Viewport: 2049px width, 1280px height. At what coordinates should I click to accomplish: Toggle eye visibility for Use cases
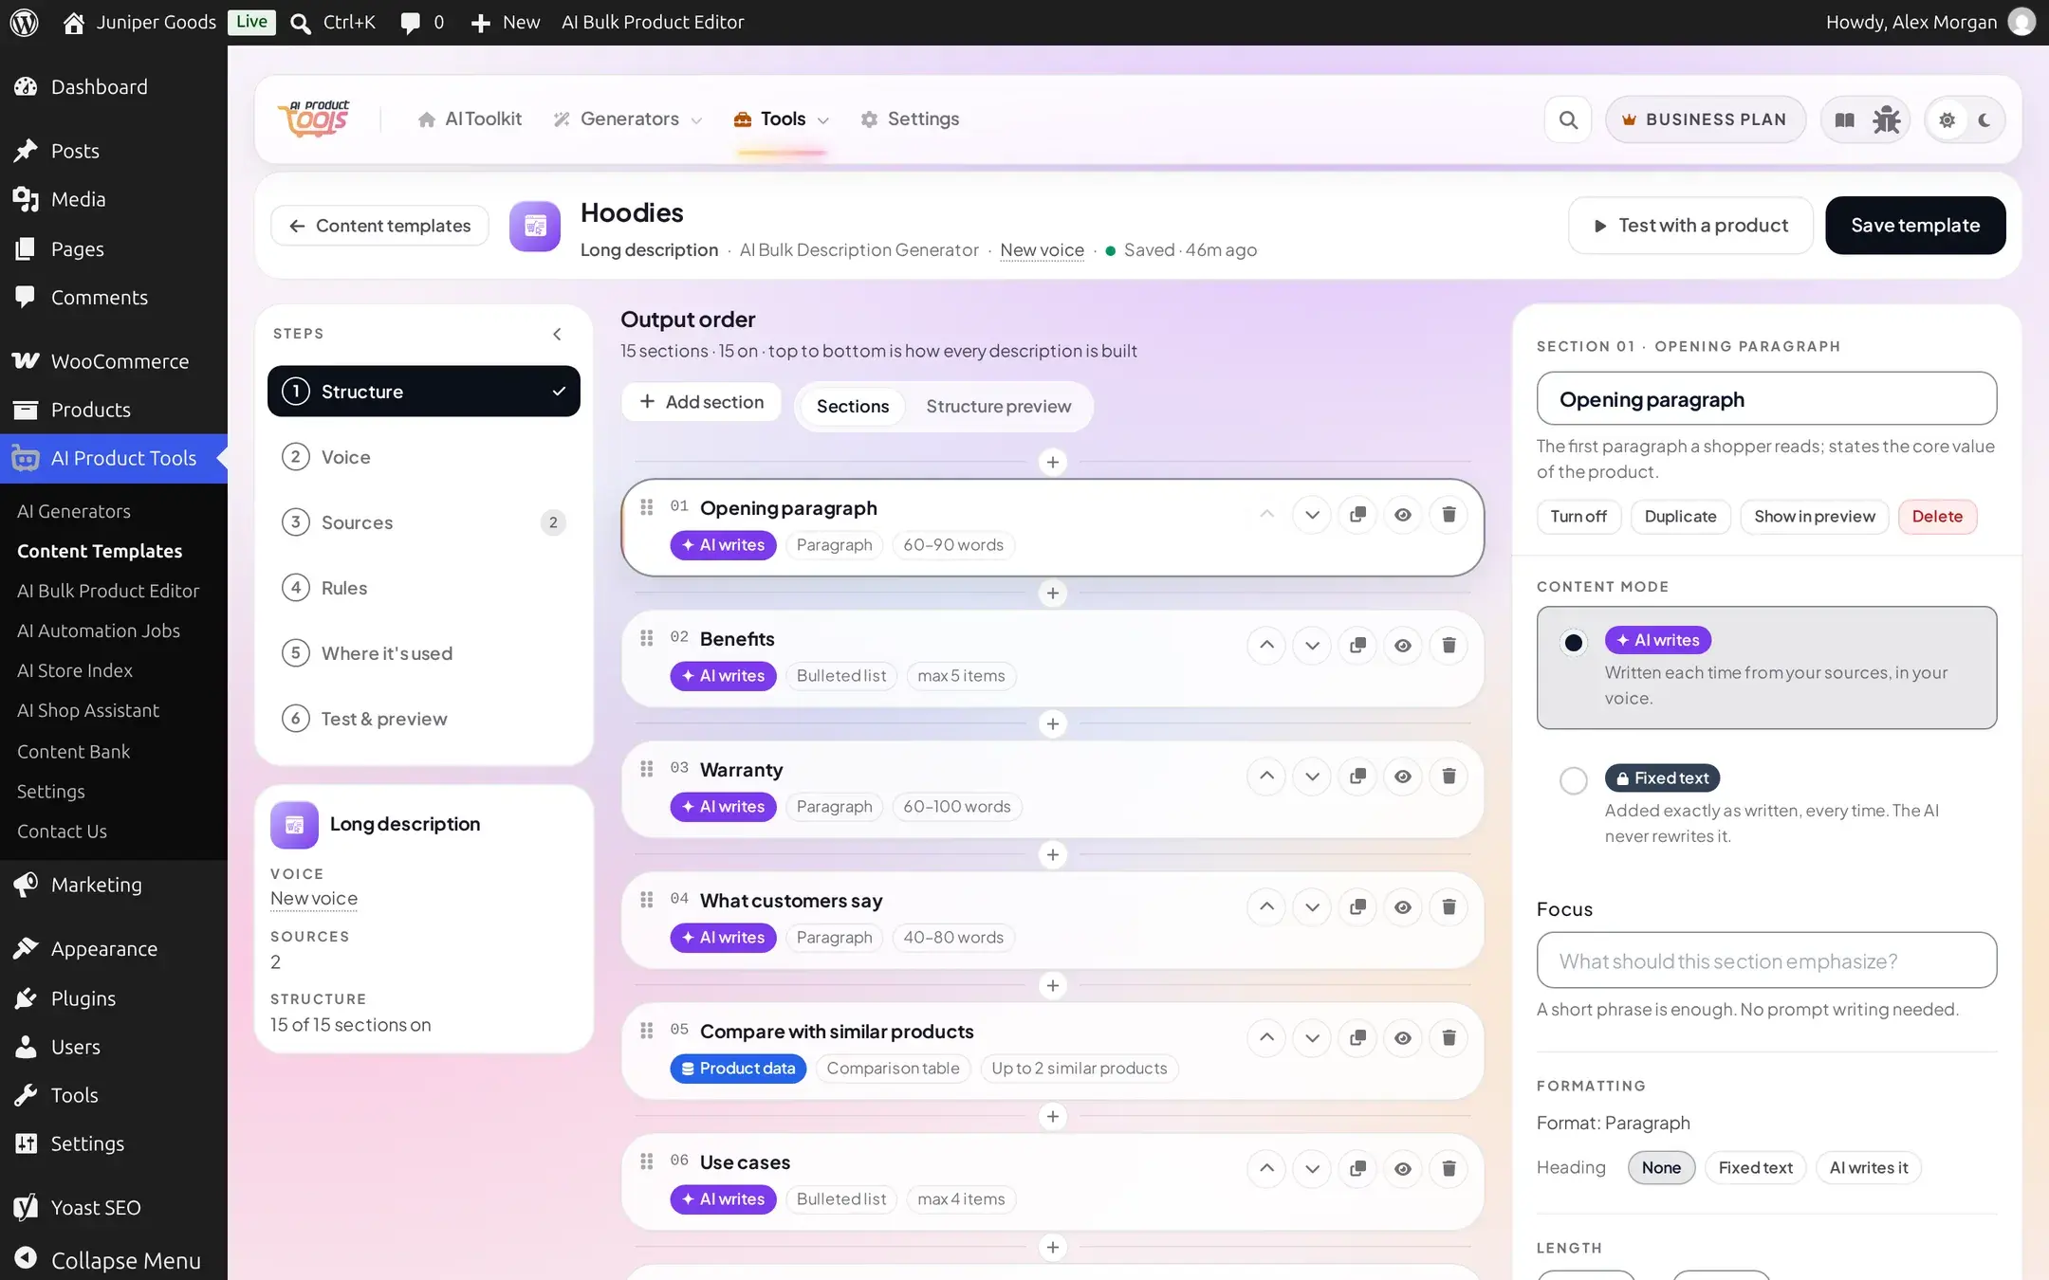point(1403,1169)
